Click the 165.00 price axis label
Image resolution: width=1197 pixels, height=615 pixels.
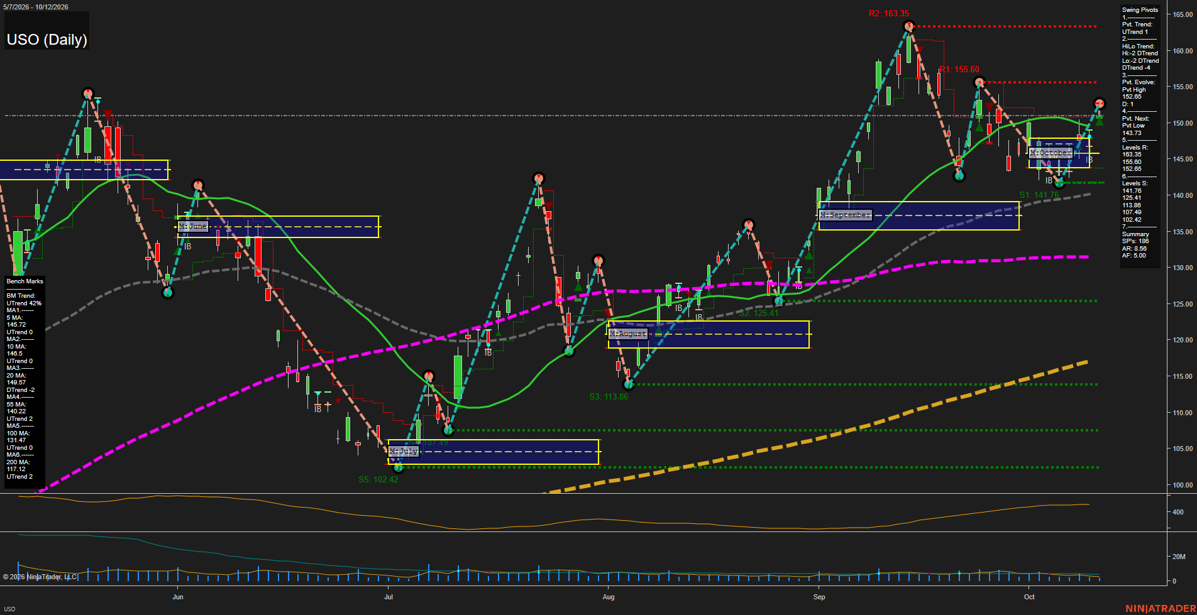tap(1183, 14)
